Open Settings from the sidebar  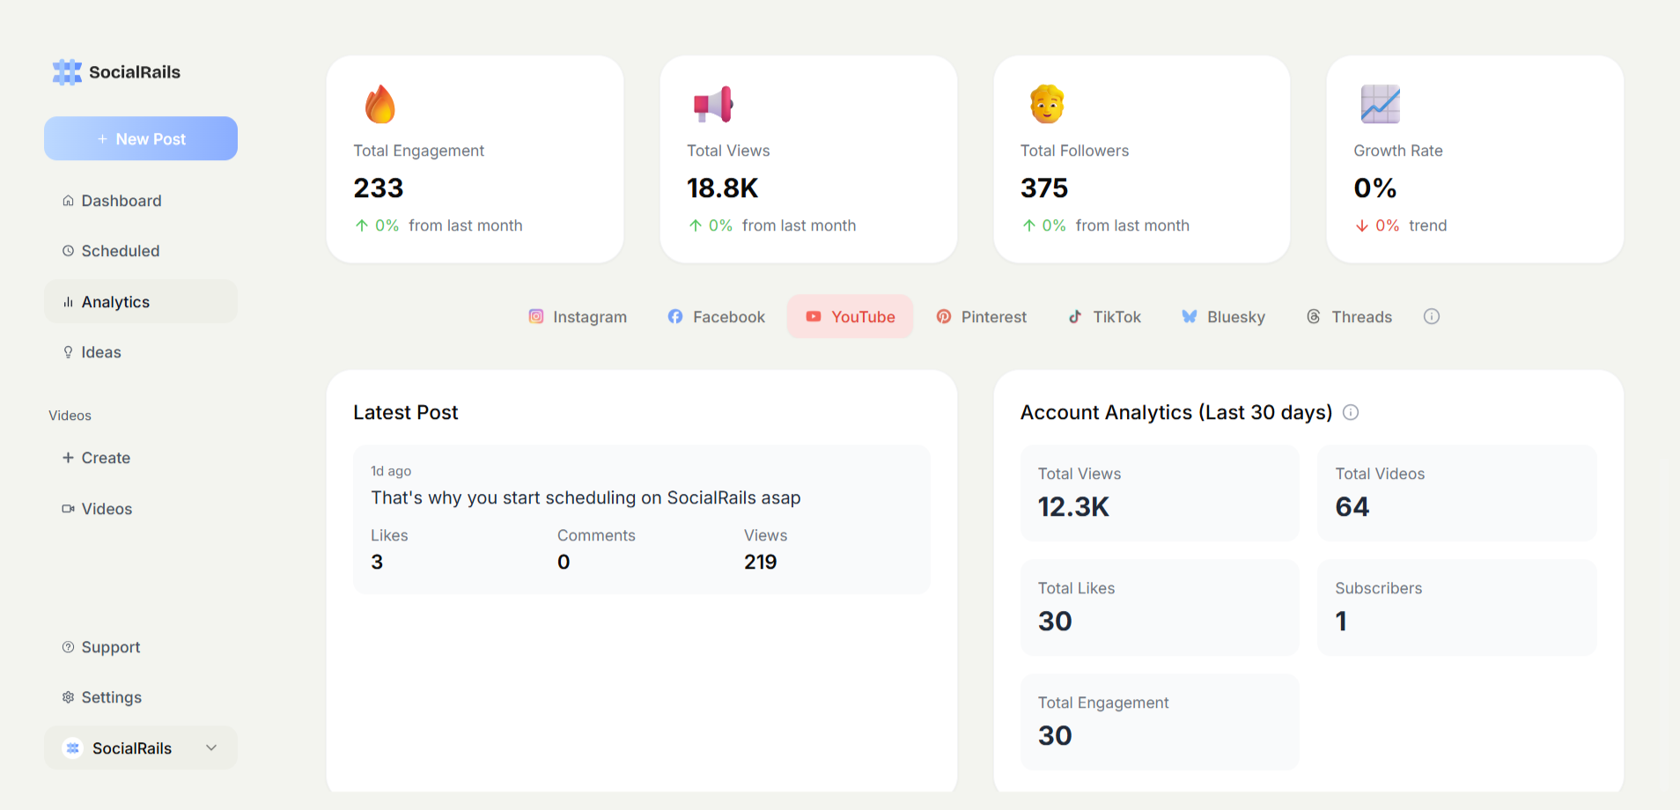point(141,697)
